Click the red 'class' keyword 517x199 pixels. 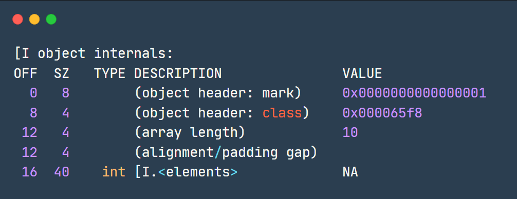[x=282, y=113]
